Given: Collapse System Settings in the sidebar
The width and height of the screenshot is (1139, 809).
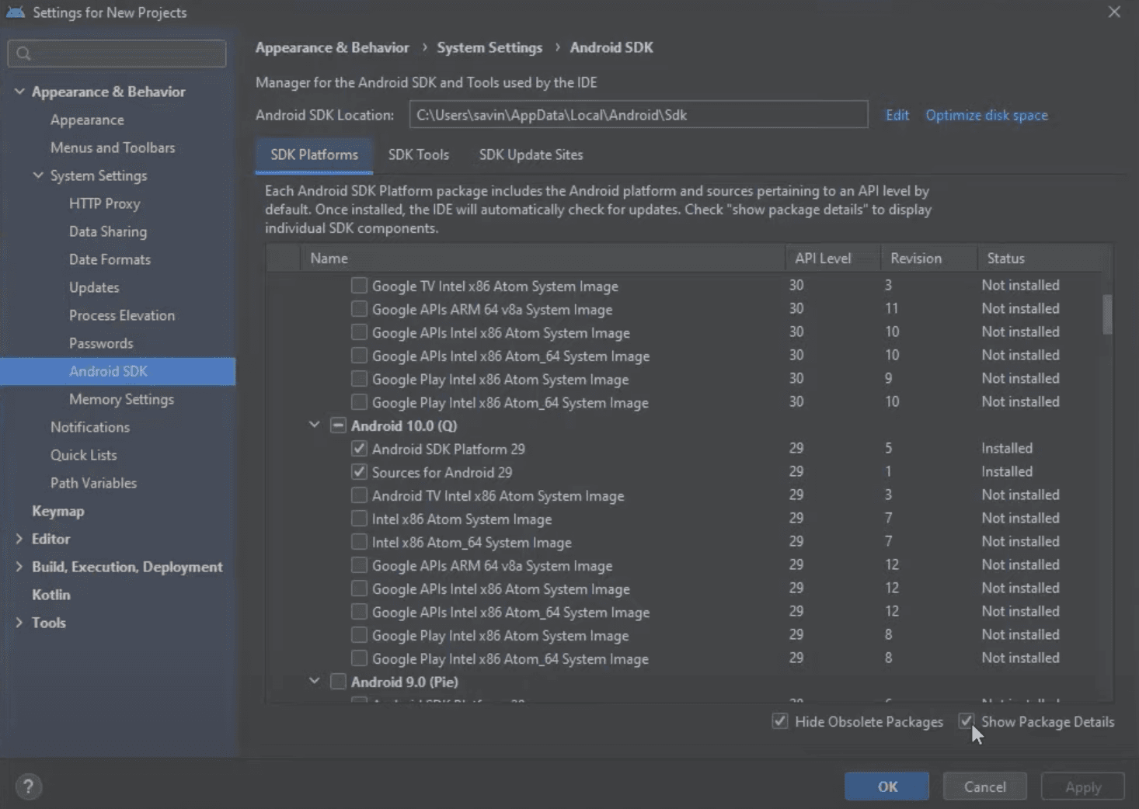Looking at the screenshot, I should click(37, 175).
